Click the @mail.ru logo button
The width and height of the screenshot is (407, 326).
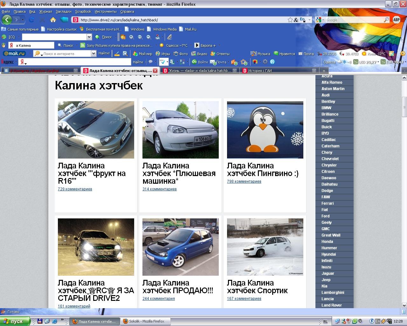click(x=15, y=53)
